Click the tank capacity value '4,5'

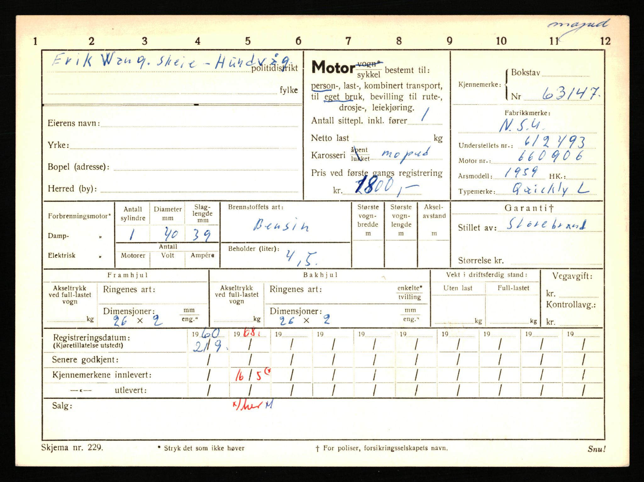pos(301,258)
